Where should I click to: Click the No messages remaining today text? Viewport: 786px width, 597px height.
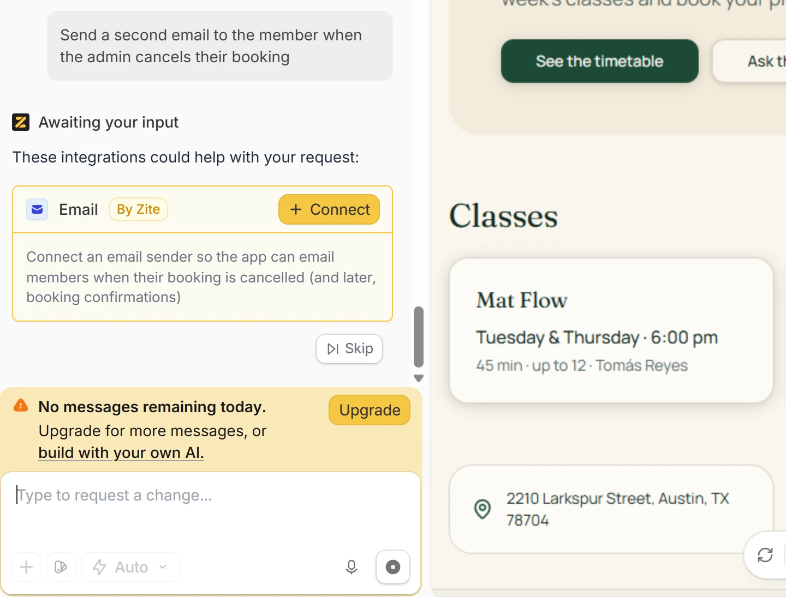coord(152,407)
